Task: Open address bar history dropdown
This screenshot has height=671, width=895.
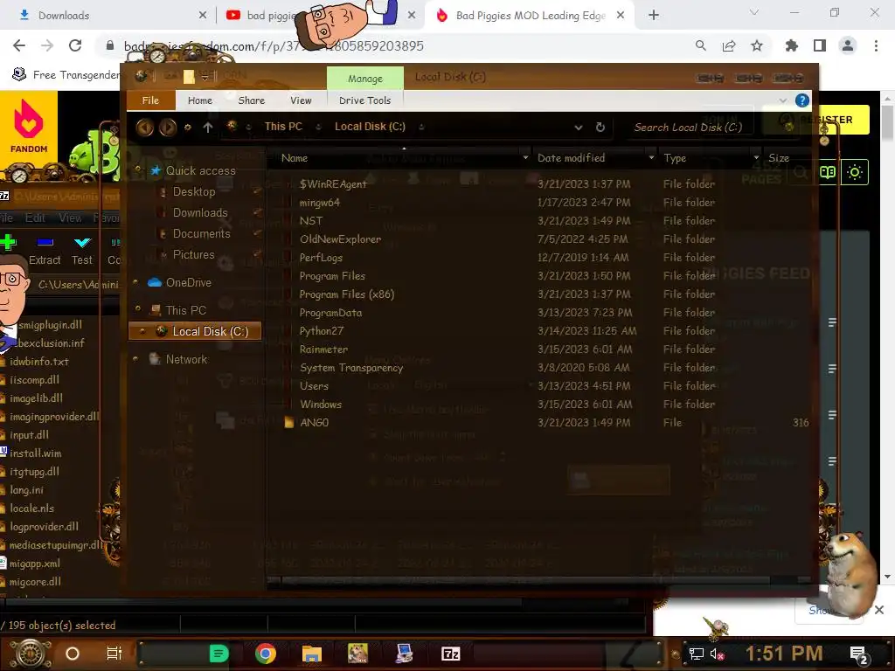Action: pos(579,128)
